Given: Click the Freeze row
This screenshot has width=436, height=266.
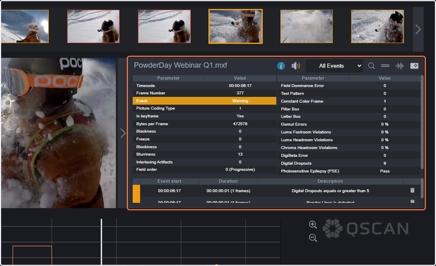Looking at the screenshot, I should pyautogui.click(x=205, y=139).
